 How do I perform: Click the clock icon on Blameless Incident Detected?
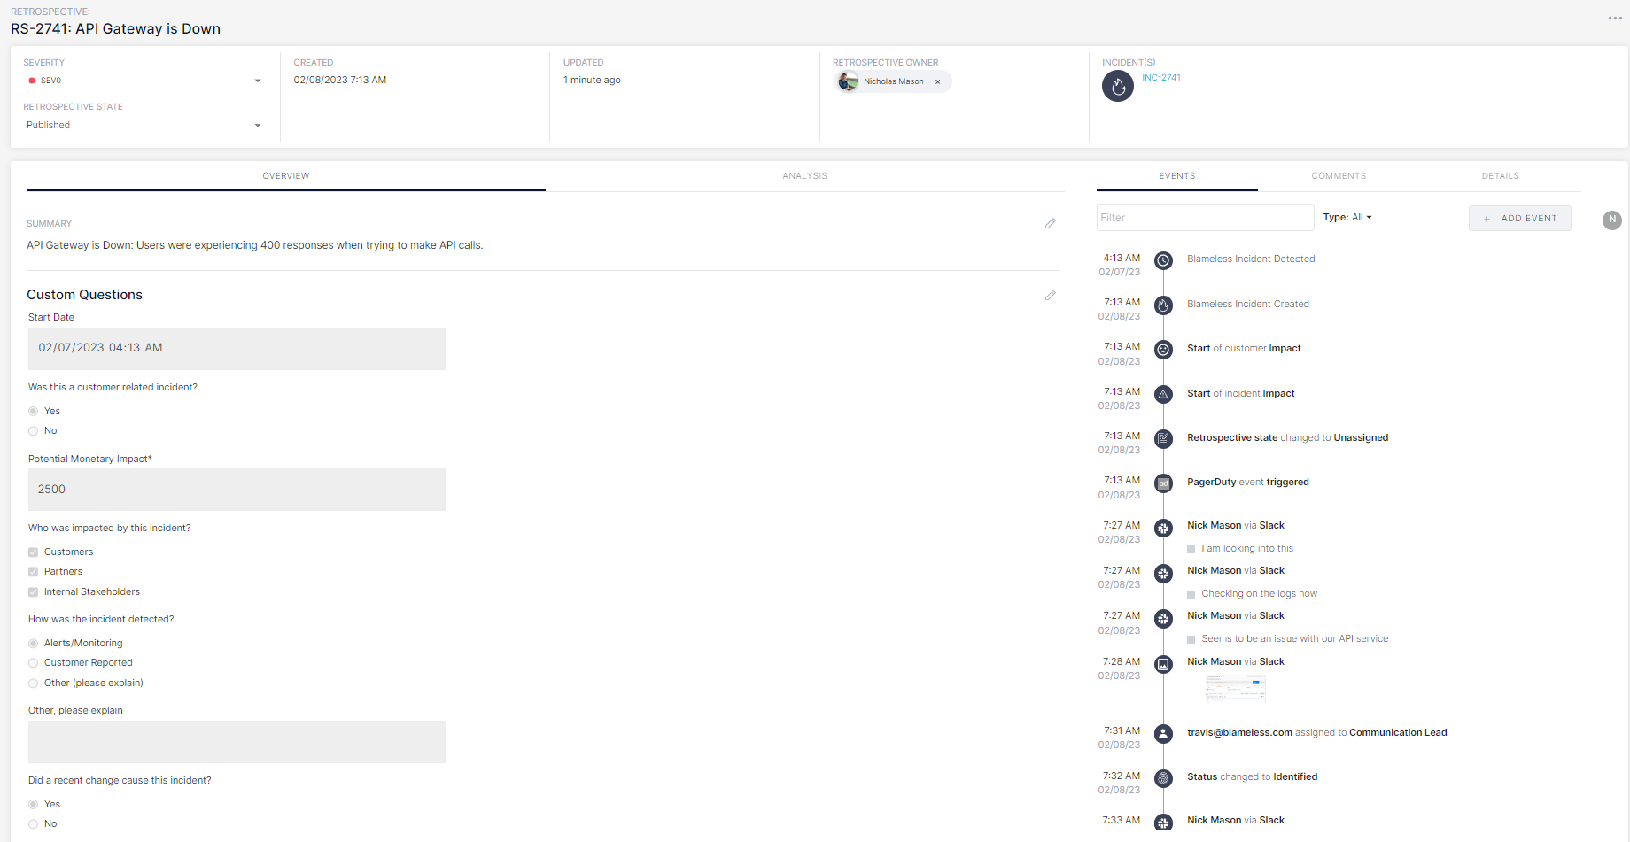(1163, 260)
